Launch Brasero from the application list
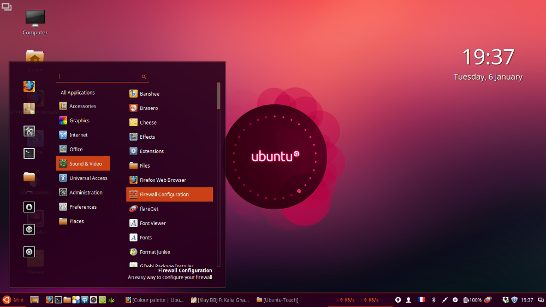This screenshot has height=307, width=546. pyautogui.click(x=170, y=108)
